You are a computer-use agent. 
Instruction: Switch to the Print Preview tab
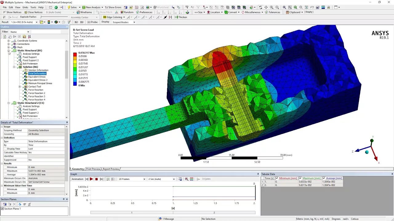coord(93,169)
